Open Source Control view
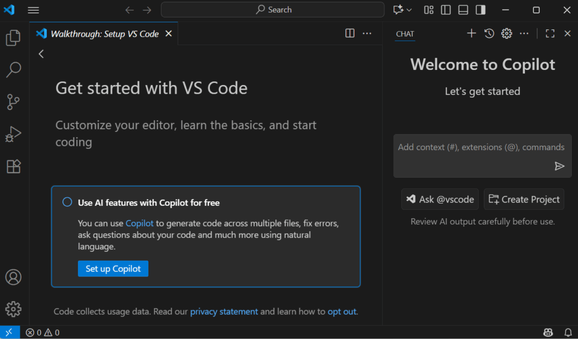The width and height of the screenshot is (578, 339). click(x=13, y=102)
